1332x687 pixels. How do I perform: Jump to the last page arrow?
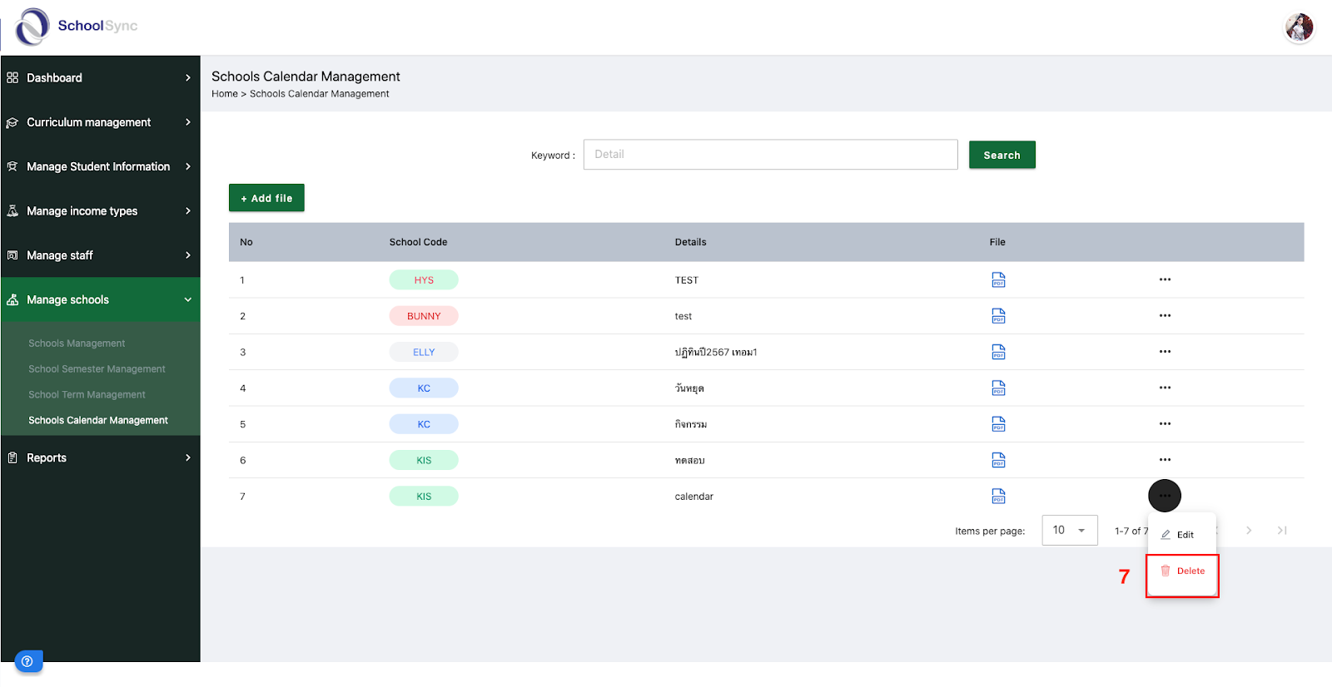point(1282,530)
